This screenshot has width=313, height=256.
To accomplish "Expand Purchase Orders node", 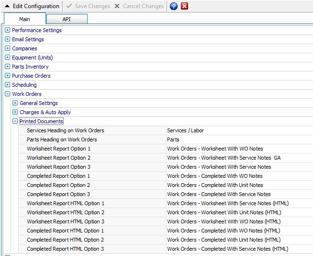I will (7, 76).
